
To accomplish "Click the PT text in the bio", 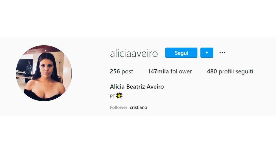I will 113,96.
